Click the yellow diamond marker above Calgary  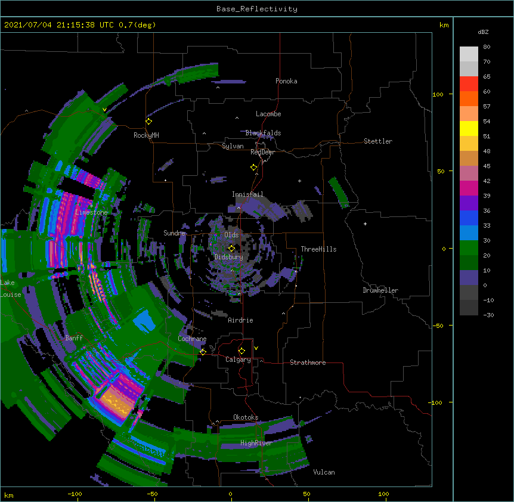click(x=241, y=351)
